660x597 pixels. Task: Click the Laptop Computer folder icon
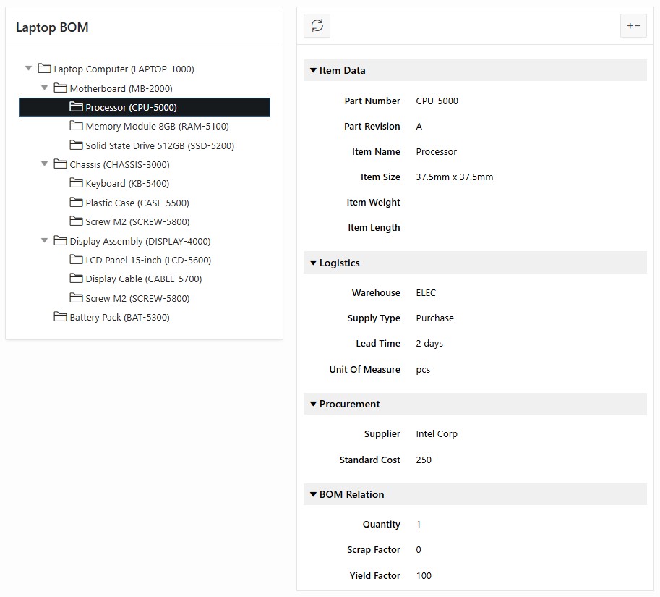tap(44, 69)
